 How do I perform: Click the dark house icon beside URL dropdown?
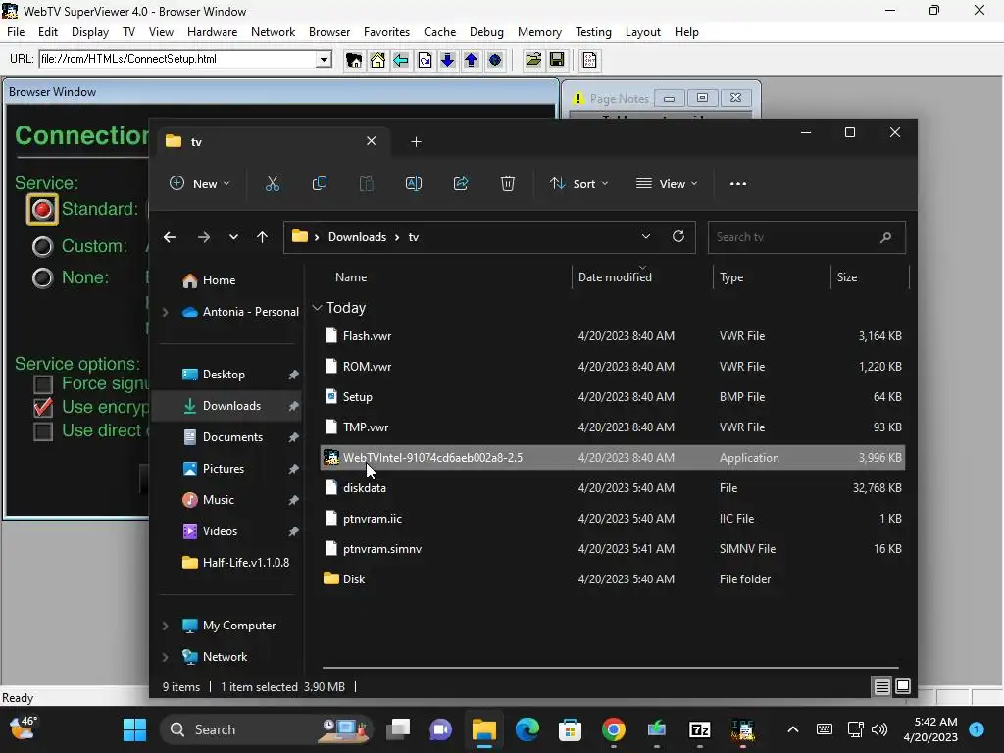[x=353, y=60]
